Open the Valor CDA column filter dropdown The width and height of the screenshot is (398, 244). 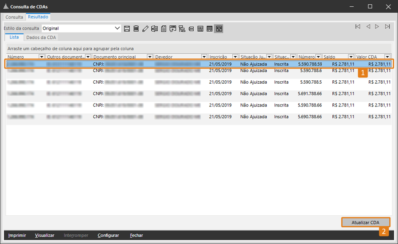[387, 57]
